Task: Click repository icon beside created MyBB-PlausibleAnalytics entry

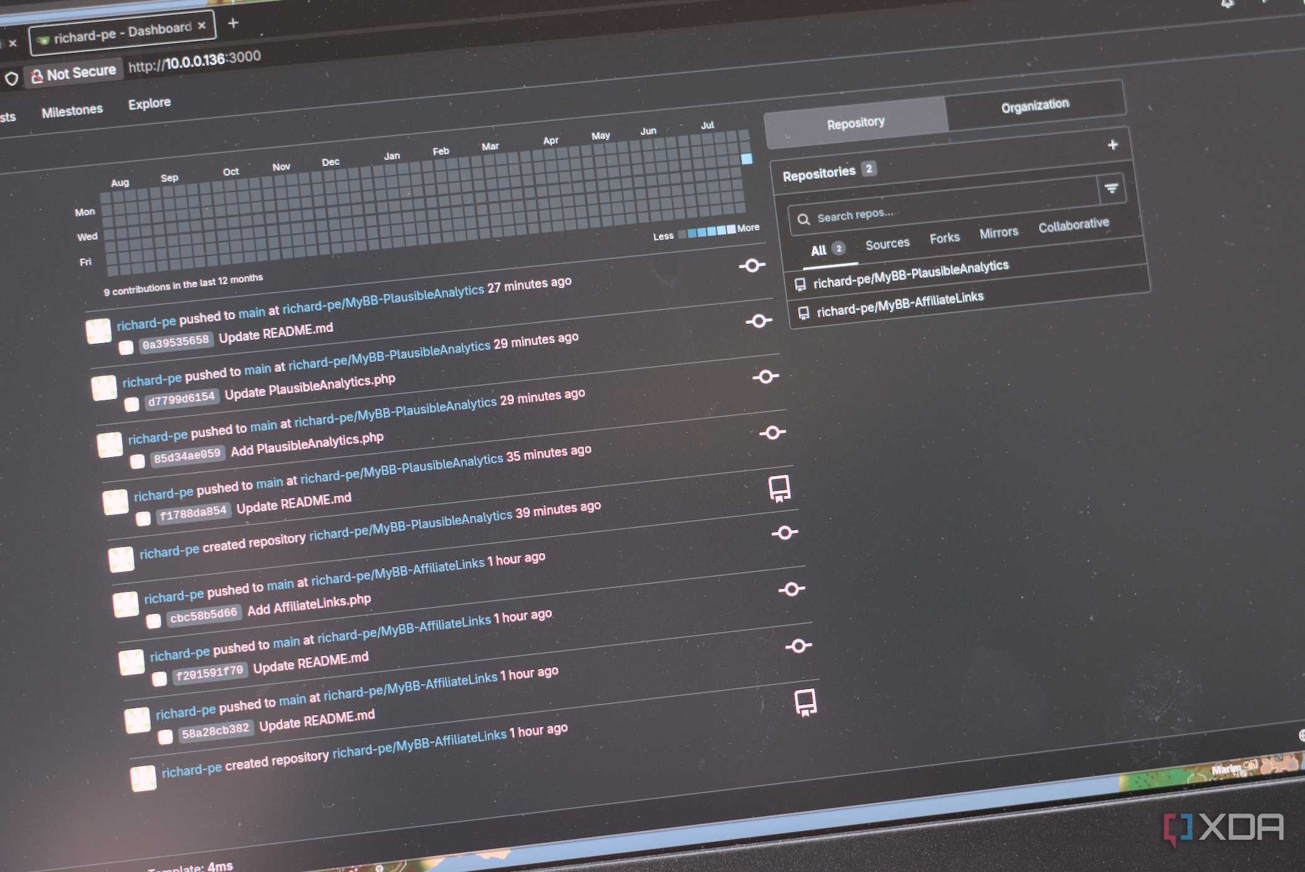Action: coord(779,488)
